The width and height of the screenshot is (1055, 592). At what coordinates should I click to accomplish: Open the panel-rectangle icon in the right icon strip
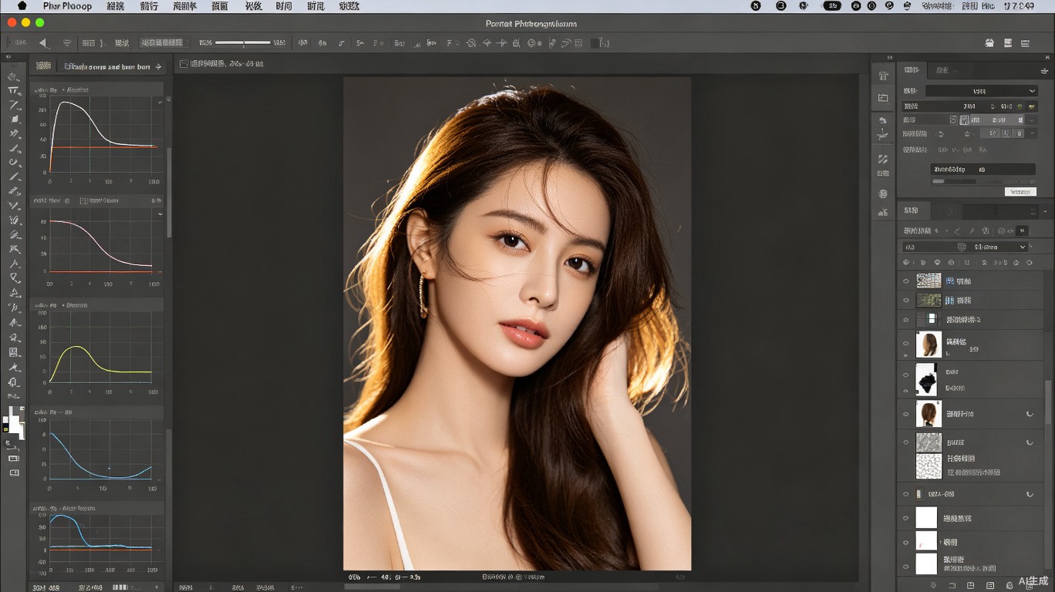click(x=883, y=98)
